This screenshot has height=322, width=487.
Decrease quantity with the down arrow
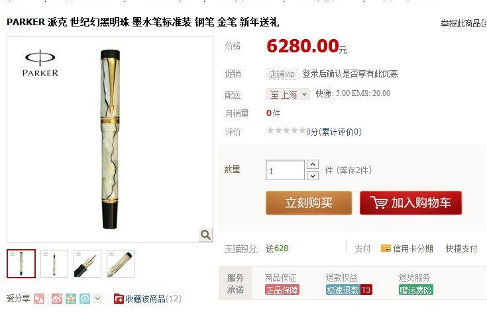313,176
